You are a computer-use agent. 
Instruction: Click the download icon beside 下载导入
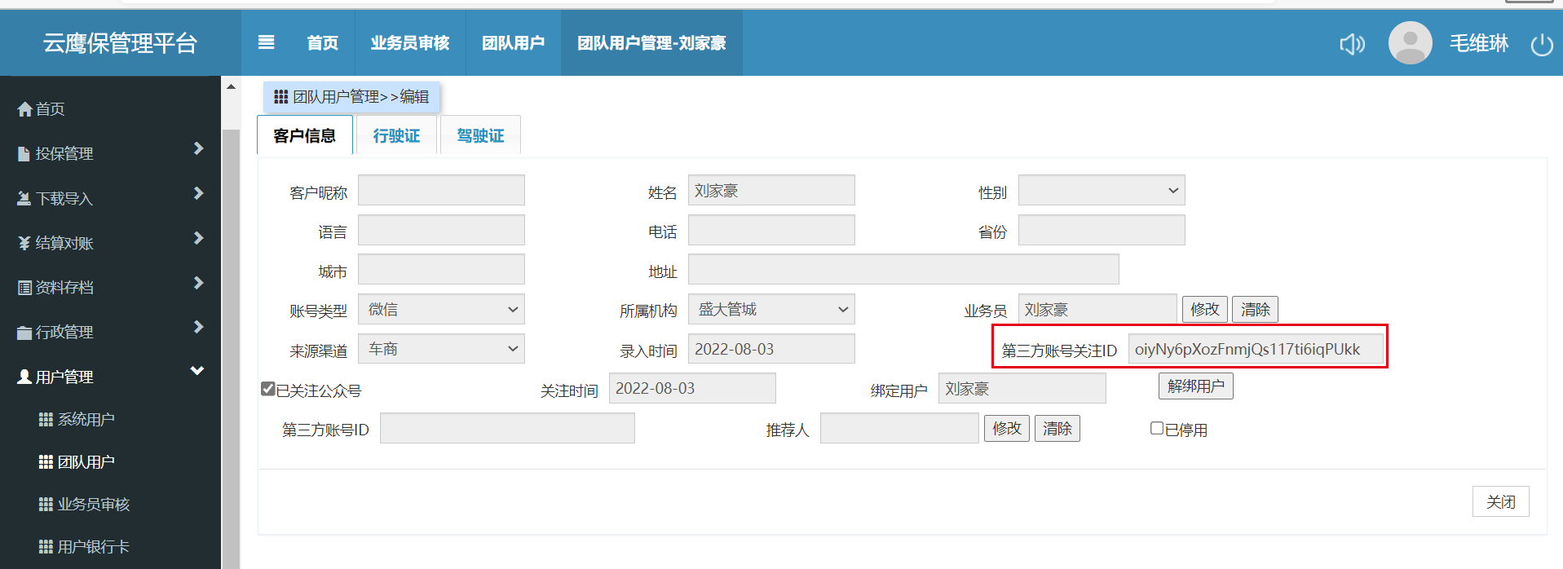(x=24, y=198)
